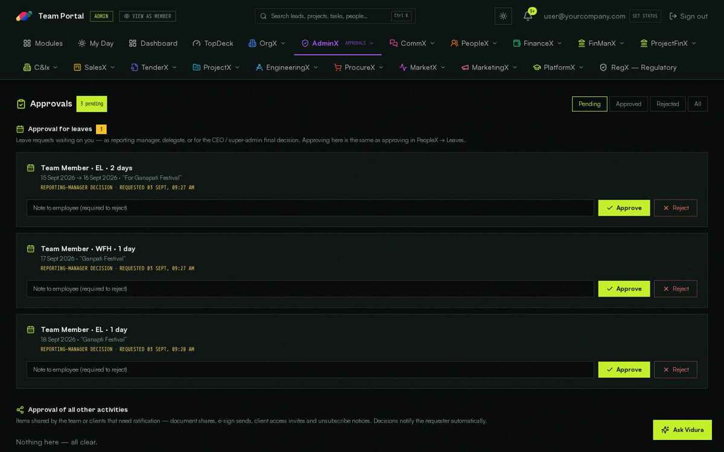Click the MarketingX megaphone icon
The width and height of the screenshot is (724, 452).
[x=465, y=67]
